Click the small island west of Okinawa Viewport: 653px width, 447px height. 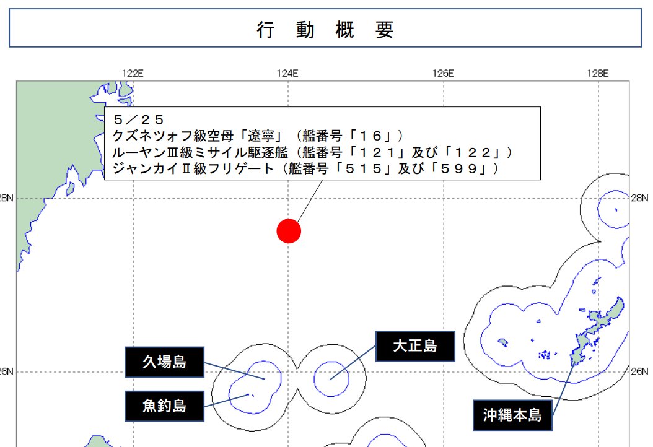point(503,342)
